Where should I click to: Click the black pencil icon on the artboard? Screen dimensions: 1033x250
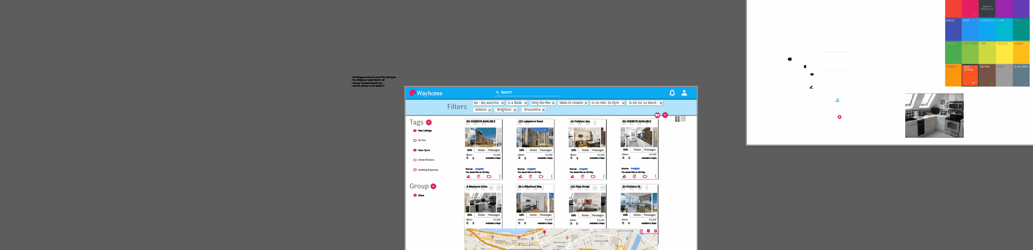pos(811,87)
